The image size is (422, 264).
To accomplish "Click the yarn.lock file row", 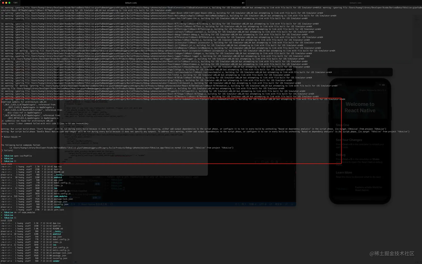I will [32, 210].
